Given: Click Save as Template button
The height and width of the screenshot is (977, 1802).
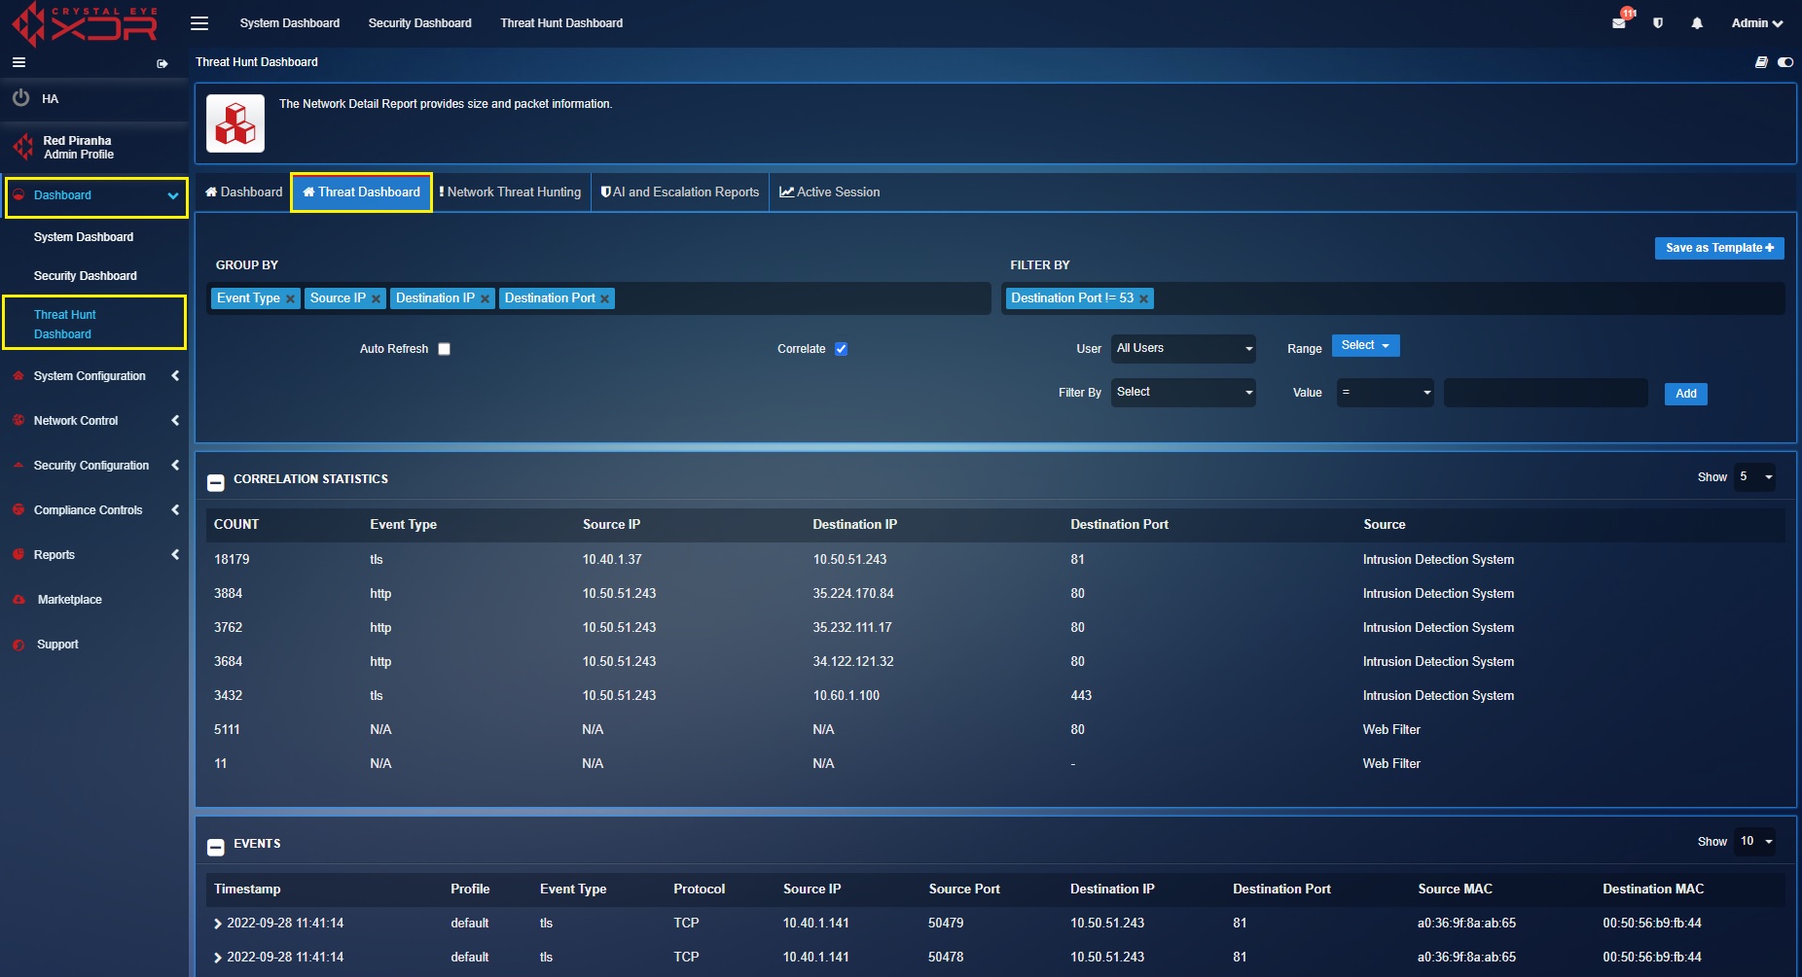Looking at the screenshot, I should click(1719, 248).
